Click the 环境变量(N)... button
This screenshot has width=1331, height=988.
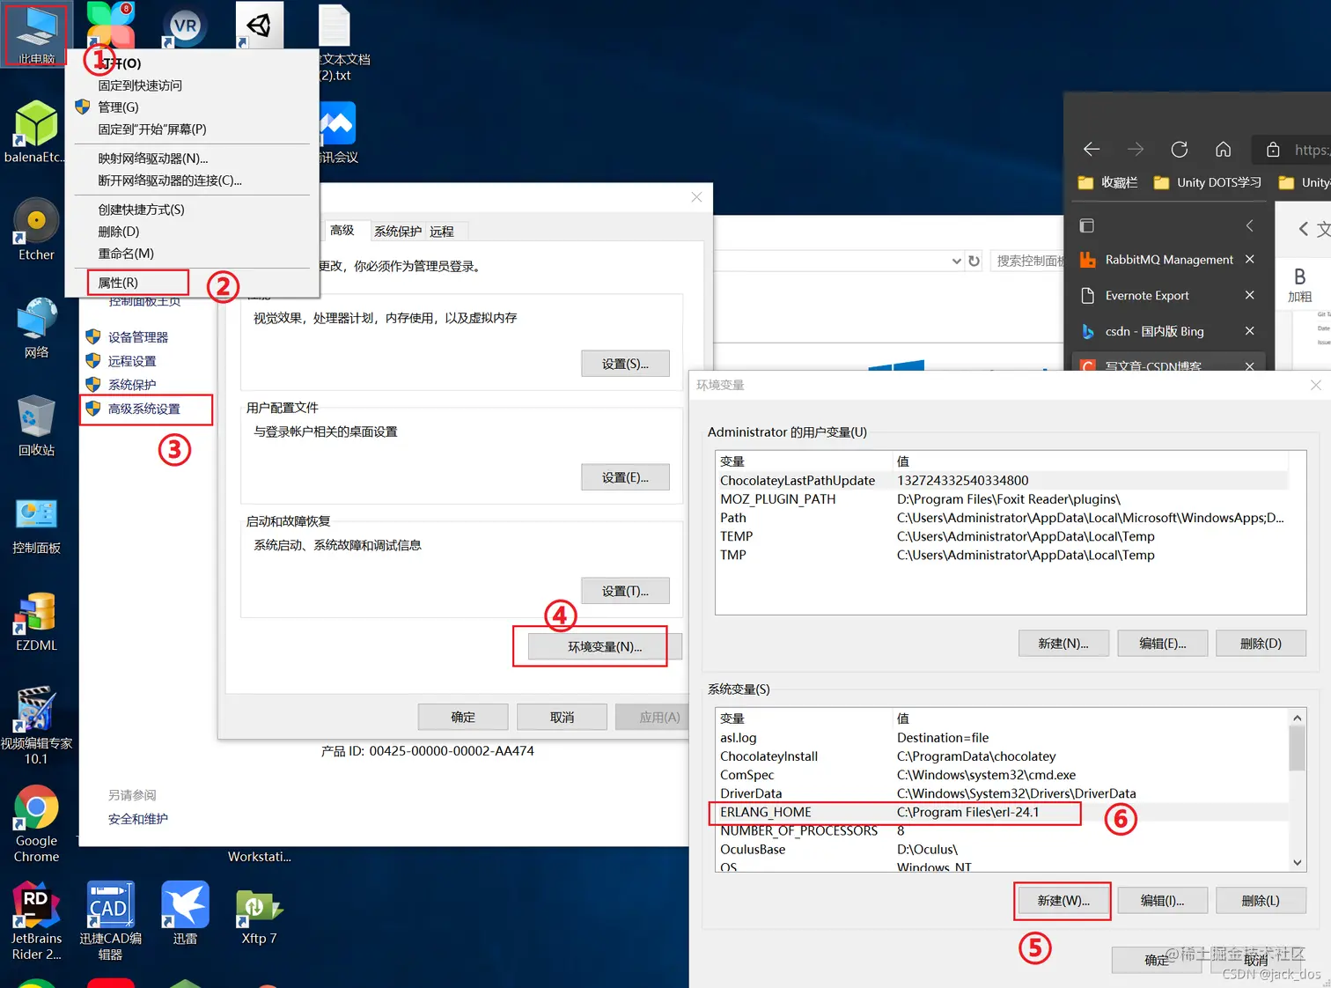click(605, 646)
